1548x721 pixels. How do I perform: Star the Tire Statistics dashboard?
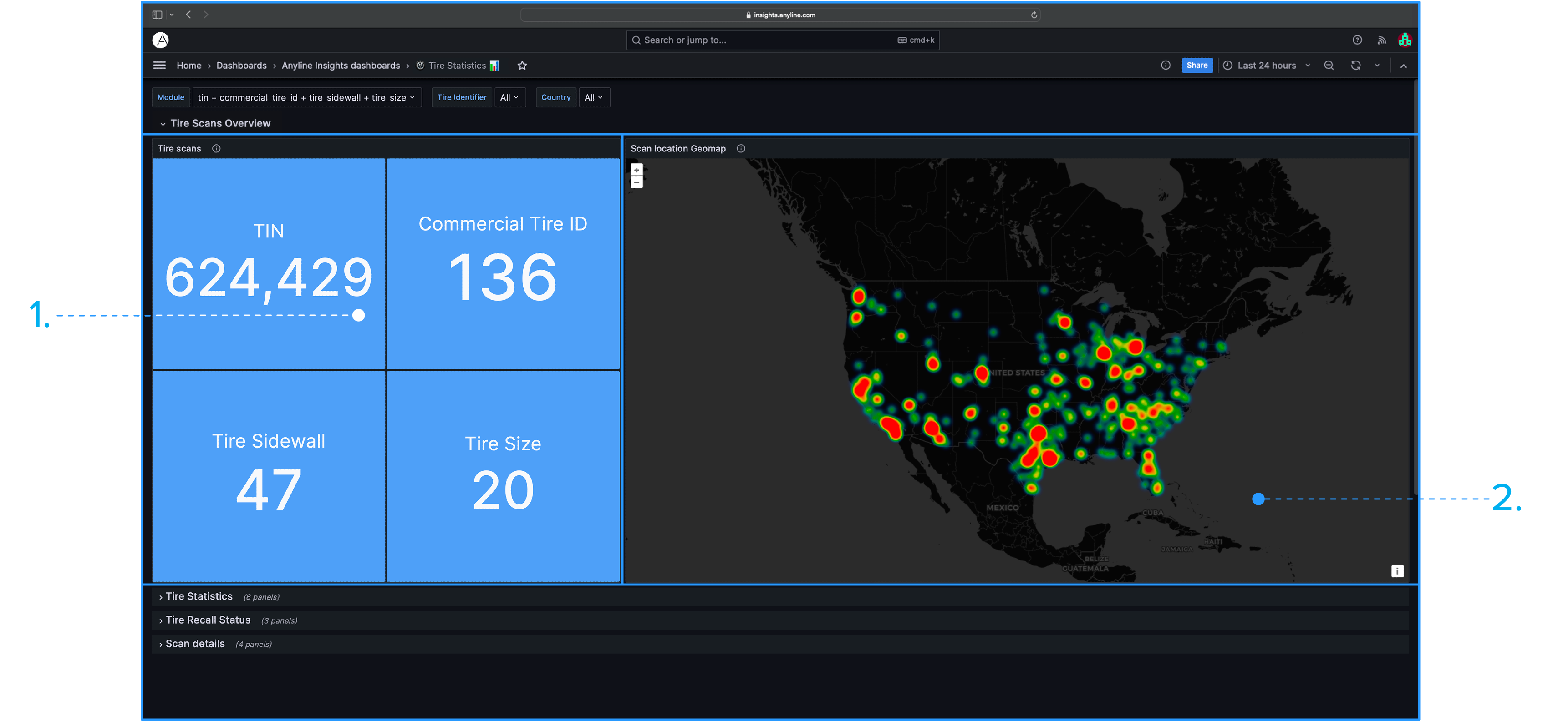click(x=522, y=66)
